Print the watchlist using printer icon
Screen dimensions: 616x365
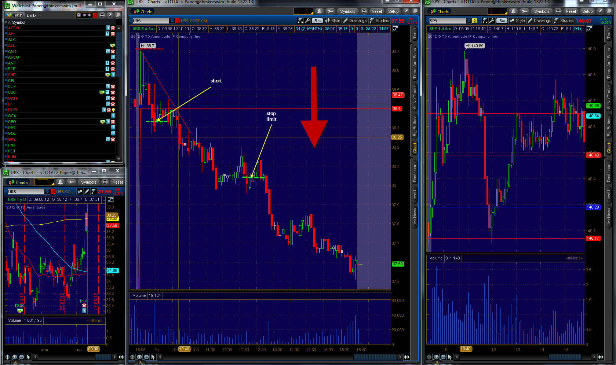(102, 15)
